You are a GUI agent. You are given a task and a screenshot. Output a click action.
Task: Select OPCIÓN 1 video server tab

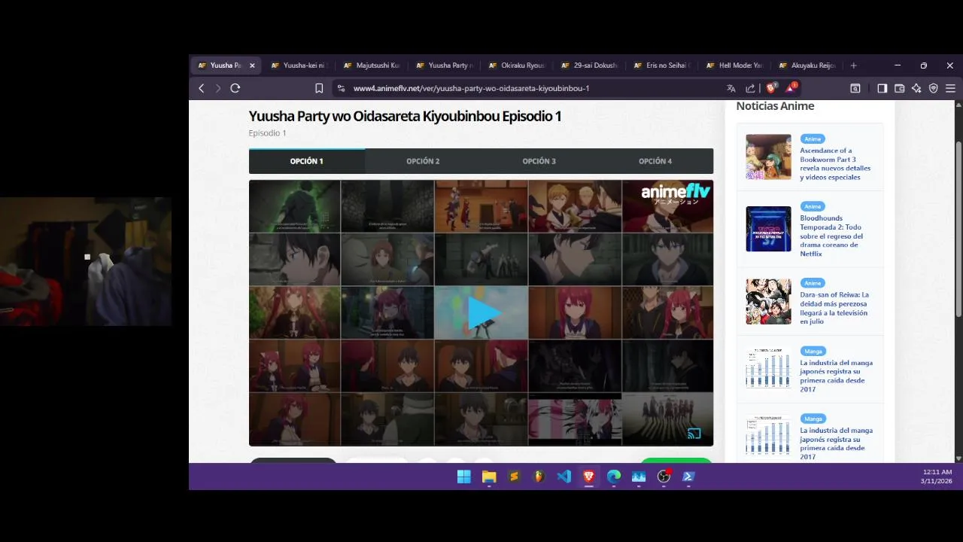(307, 161)
